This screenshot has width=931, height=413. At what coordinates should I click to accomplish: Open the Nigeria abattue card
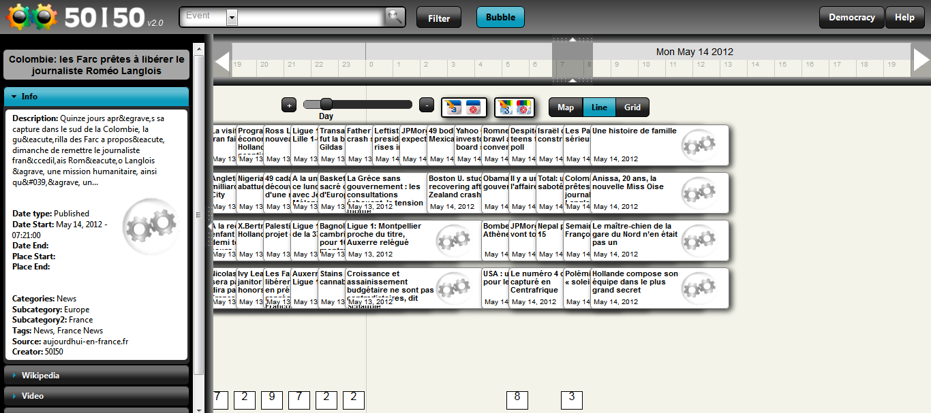pos(249,193)
